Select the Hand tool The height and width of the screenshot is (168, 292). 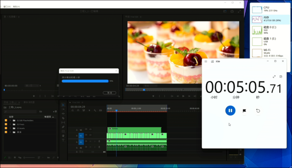coord(63,136)
